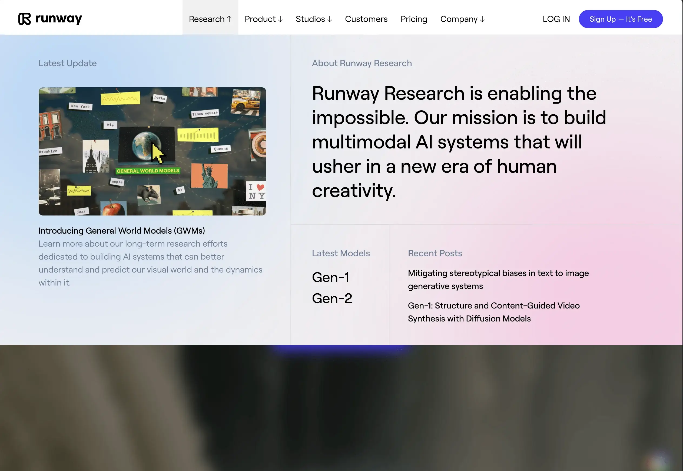Open the Pricing page

(414, 19)
